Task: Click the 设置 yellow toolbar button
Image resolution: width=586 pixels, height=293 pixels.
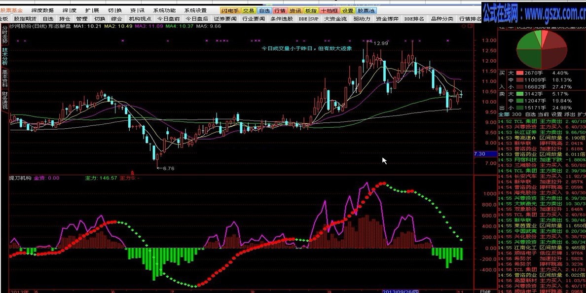Action: click(x=348, y=11)
